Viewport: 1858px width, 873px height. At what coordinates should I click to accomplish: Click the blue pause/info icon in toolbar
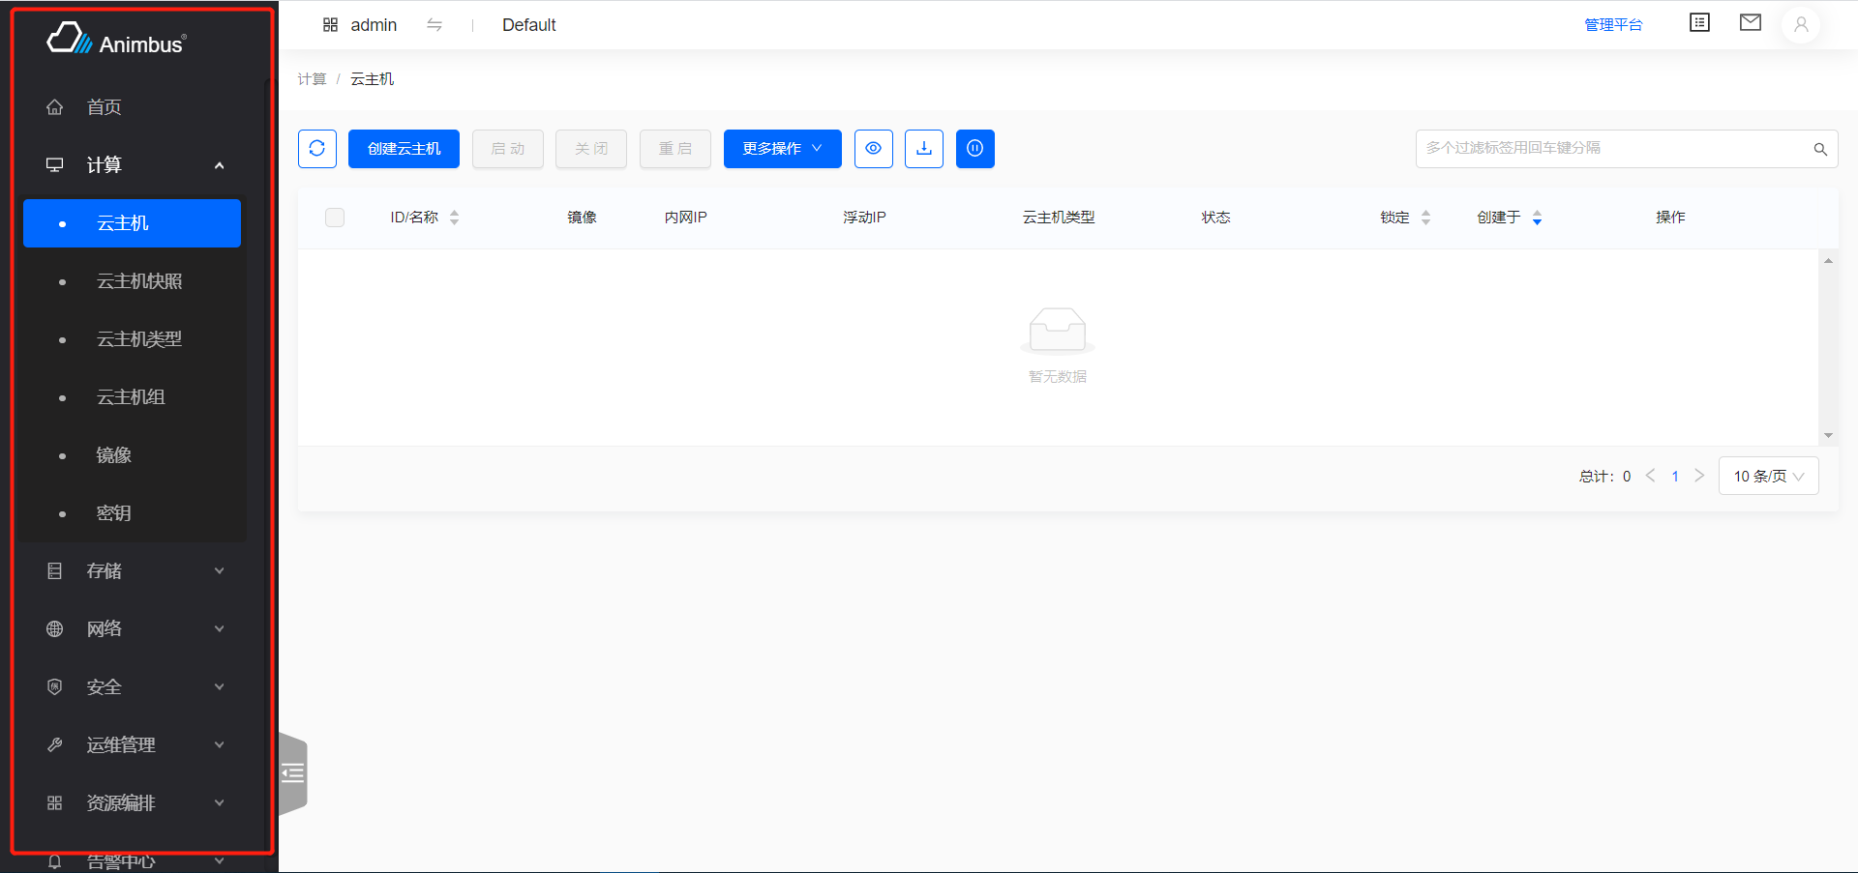975,149
